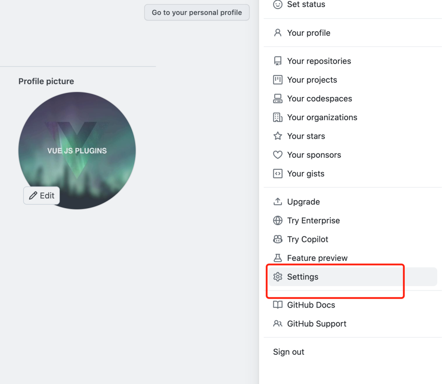
Task: Click the heart icon for sponsors
Action: pos(278,155)
